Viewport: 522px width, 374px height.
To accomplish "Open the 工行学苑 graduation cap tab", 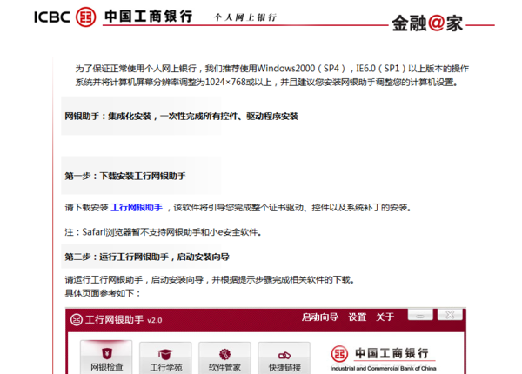I will [x=165, y=358].
